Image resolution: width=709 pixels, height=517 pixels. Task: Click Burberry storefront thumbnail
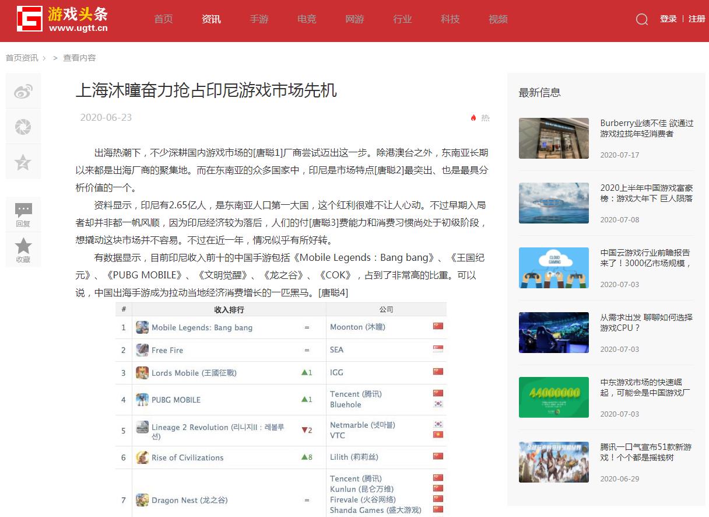coord(554,138)
